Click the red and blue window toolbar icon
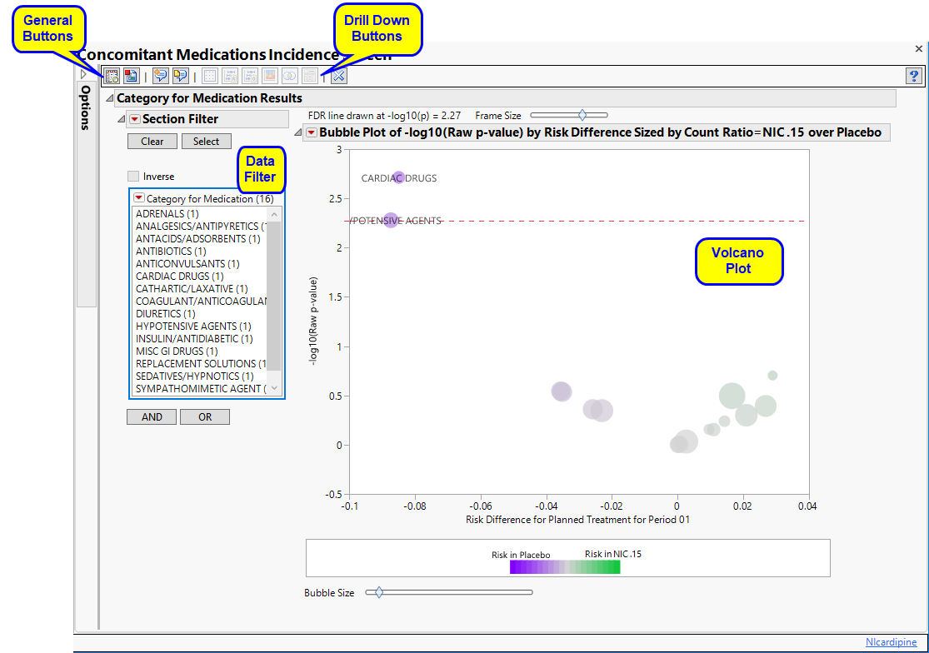The image size is (929, 653). pos(131,76)
